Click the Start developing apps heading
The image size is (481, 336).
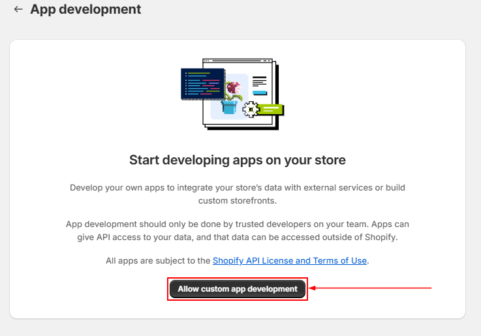coord(238,160)
